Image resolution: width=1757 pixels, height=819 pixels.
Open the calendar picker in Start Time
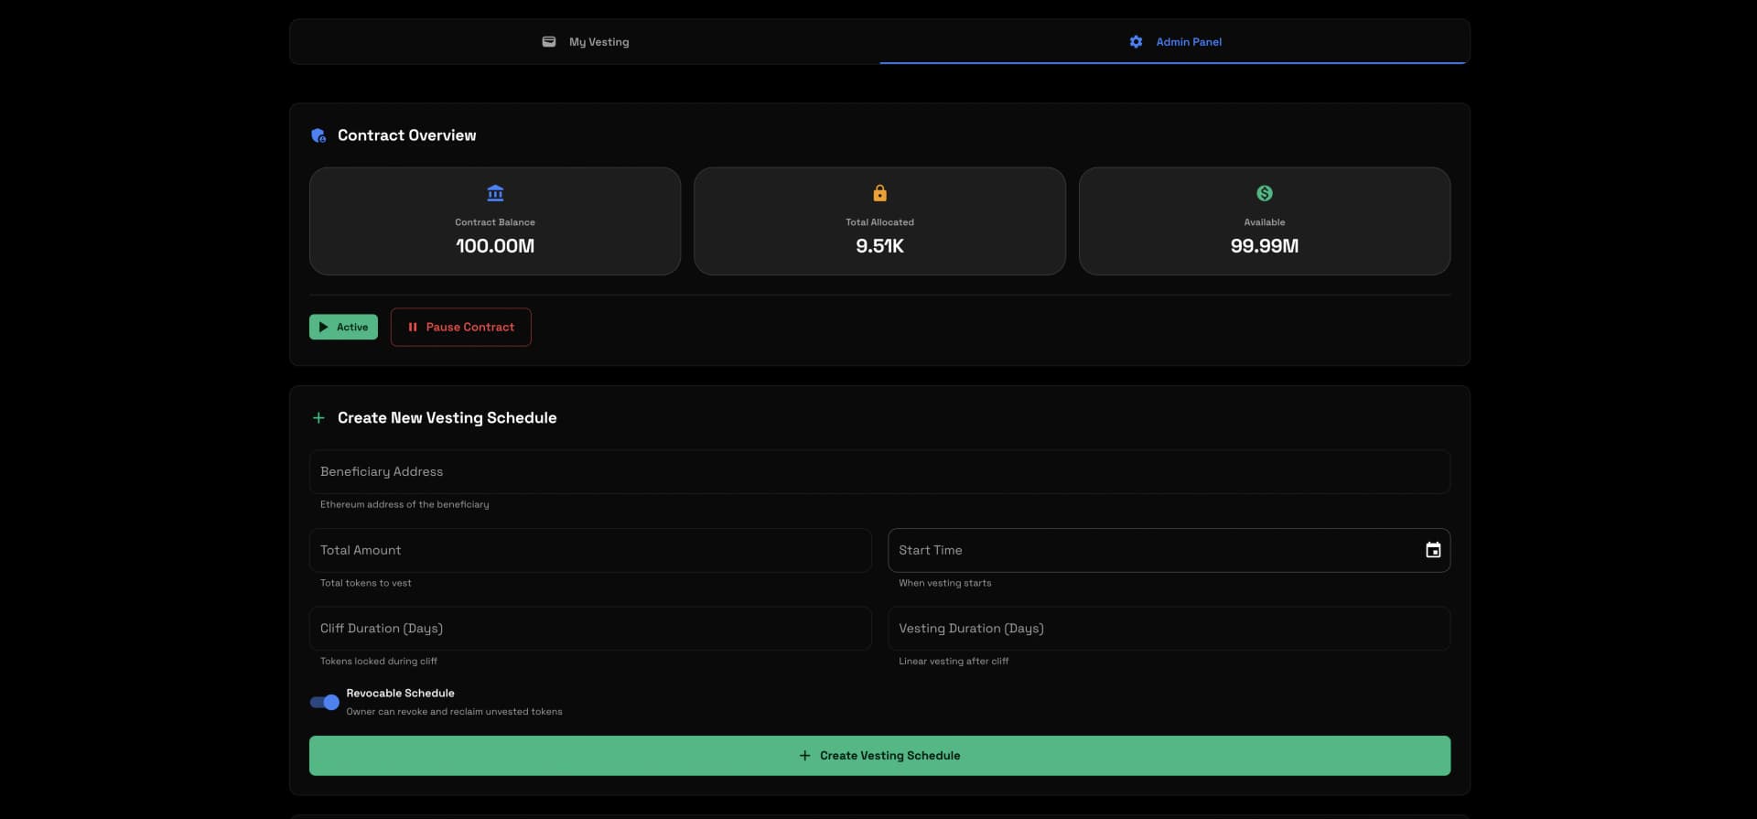point(1433,550)
